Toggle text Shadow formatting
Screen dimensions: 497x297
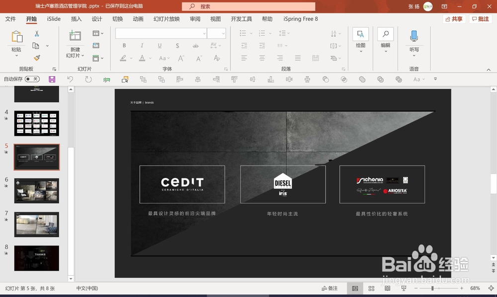pos(177,46)
